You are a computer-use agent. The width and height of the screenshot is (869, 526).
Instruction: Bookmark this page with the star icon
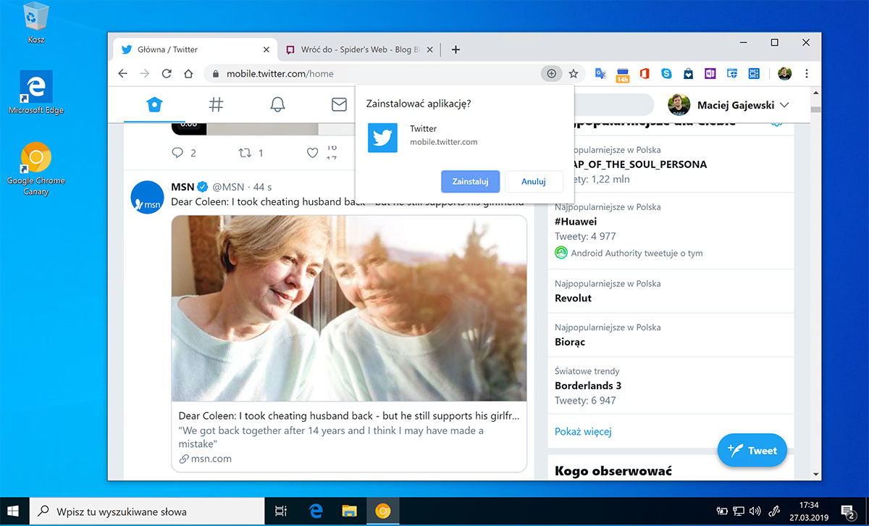[574, 73]
